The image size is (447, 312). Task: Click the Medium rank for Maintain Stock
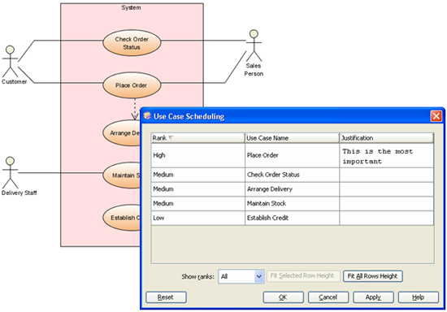[x=197, y=203]
